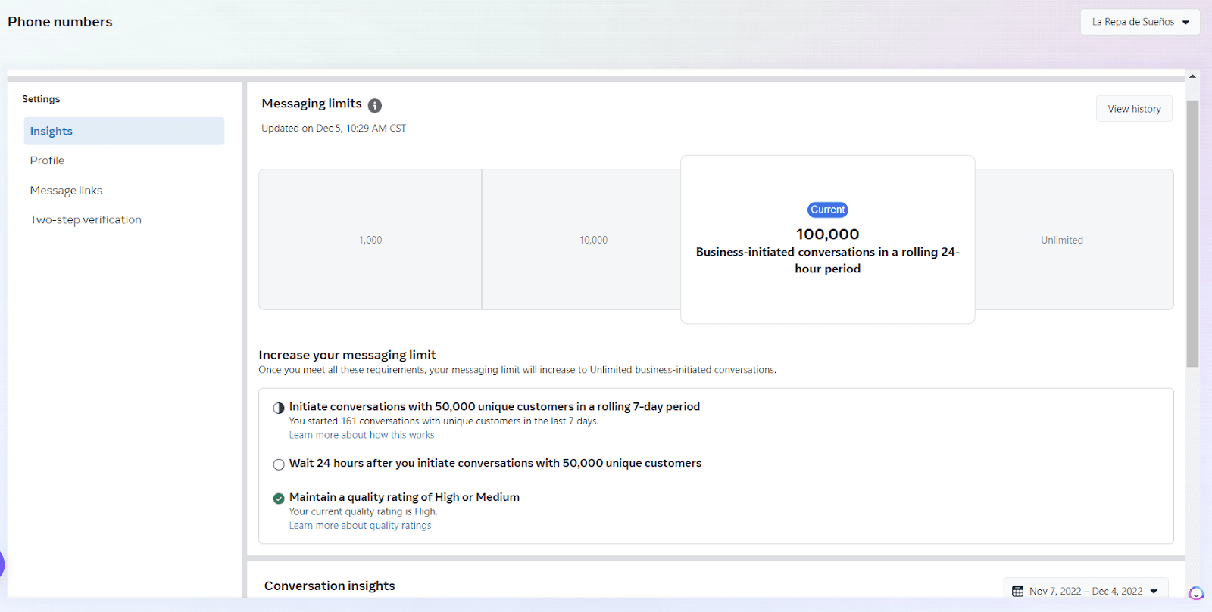Open Learn more about quality ratings link
Screen dimensions: 1212x612
[360, 526]
